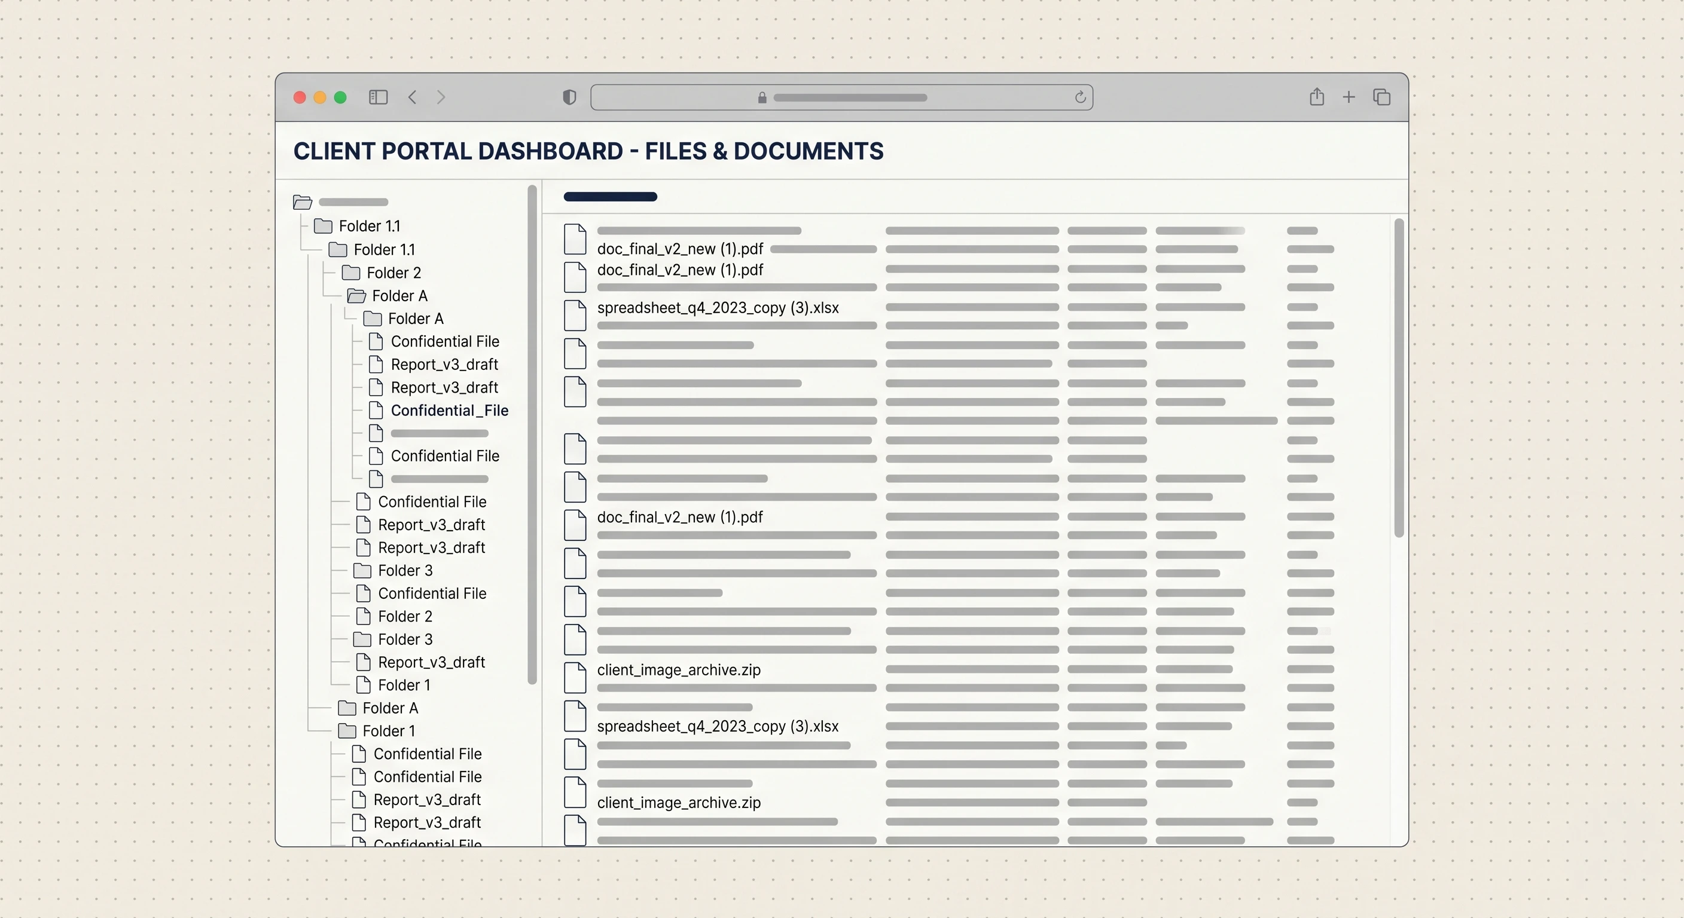The height and width of the screenshot is (918, 1684).
Task: Open the Share icon in browser toolbar
Action: (x=1317, y=97)
